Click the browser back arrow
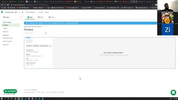This screenshot has width=178, height=100. point(2,5)
